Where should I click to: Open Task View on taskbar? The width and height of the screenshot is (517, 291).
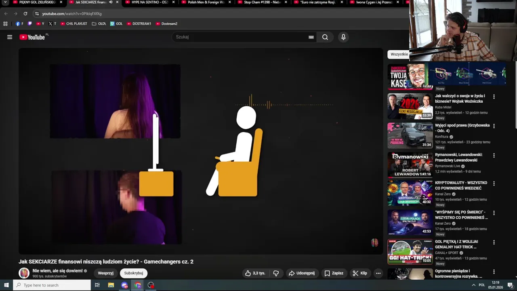pos(97,285)
